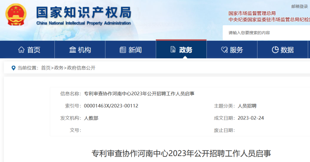The height and width of the screenshot is (162, 310).
Task: Click the 数据 pie chart icon
Action: [275, 50]
